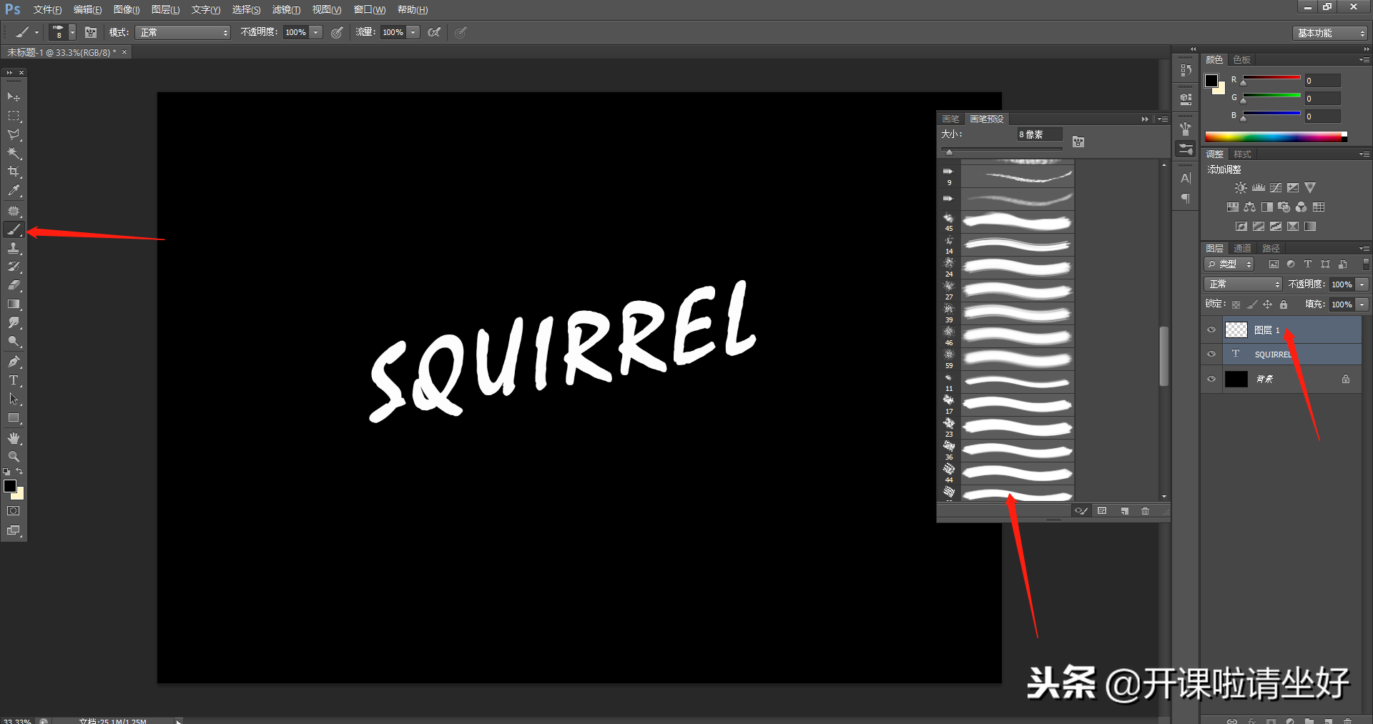Click the foreground color swatch in toolbox
The image size is (1373, 724).
click(x=10, y=486)
